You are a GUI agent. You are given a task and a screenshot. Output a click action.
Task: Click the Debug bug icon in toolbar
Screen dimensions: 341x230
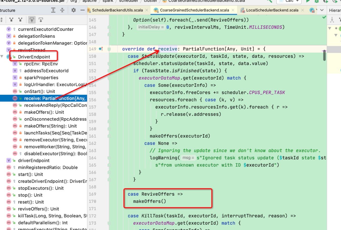coord(317,1)
